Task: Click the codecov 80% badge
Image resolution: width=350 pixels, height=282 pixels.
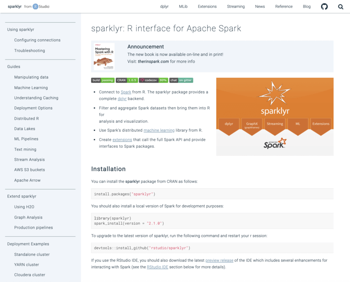Action: (x=154, y=80)
